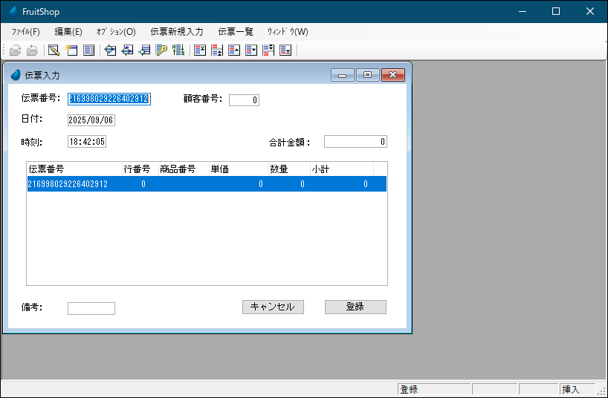Screen dimensions: 608x398
Task: Focus the 顧客番号 input field
Action: (x=244, y=100)
